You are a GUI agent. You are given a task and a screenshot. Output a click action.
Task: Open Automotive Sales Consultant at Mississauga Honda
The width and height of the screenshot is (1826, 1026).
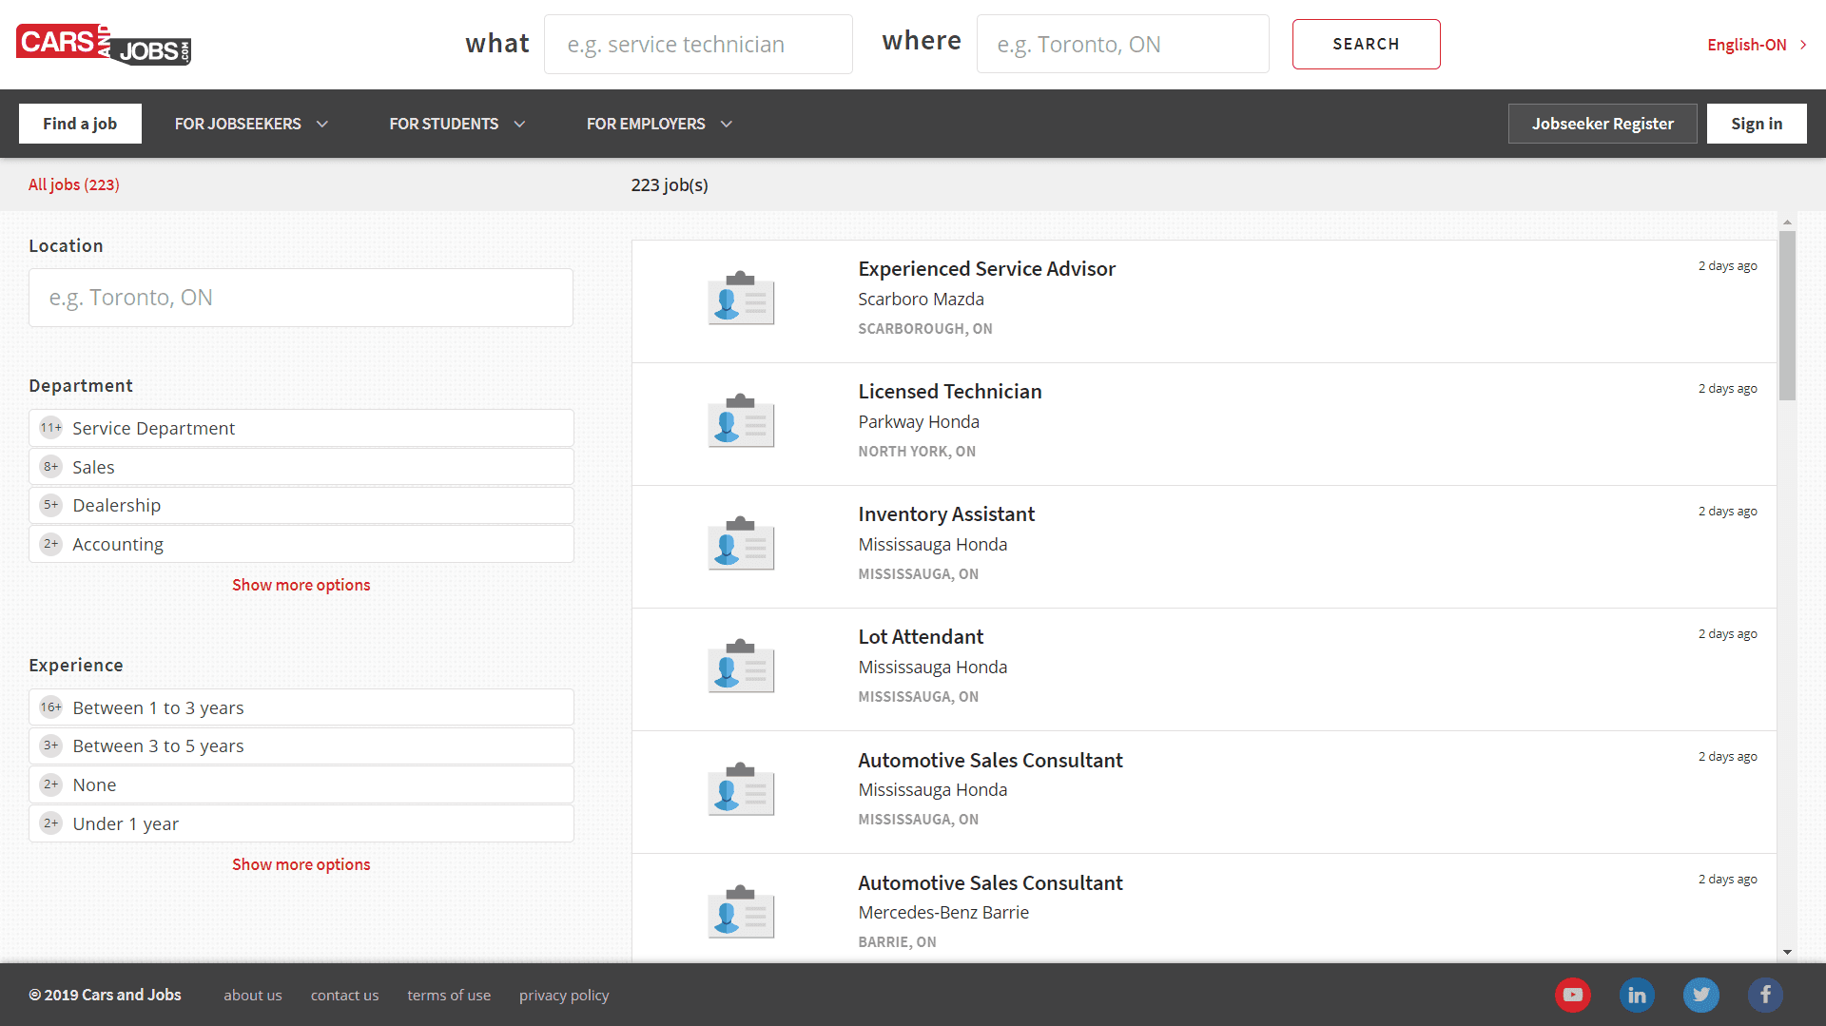[x=990, y=761]
